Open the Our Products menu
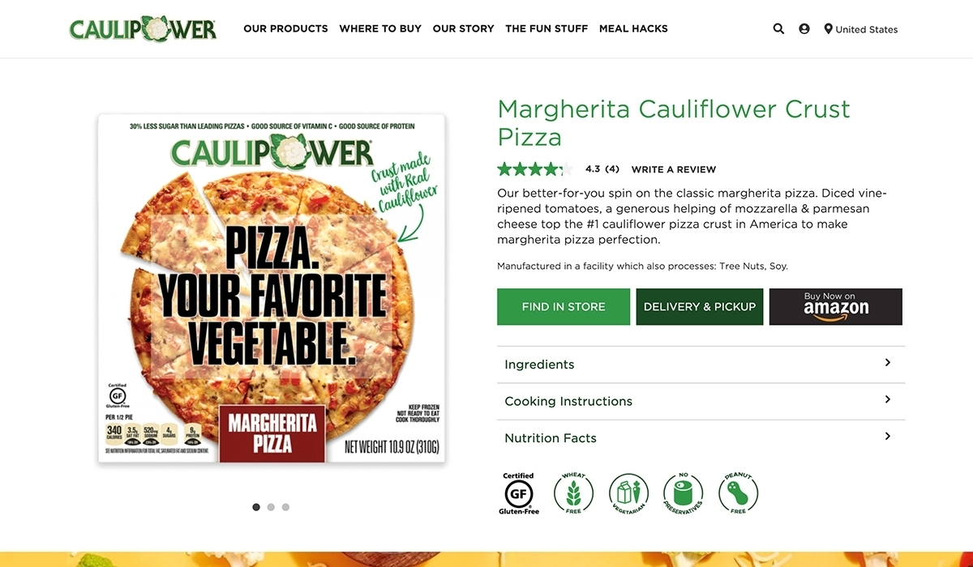The image size is (973, 567). pos(285,28)
